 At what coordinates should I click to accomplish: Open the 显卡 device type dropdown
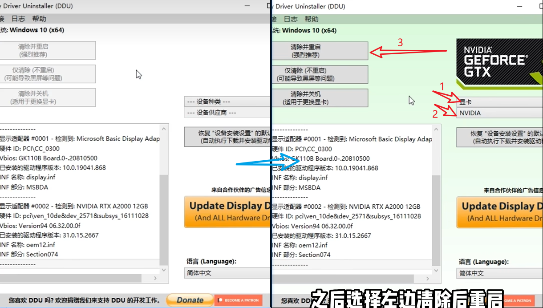[499, 102]
